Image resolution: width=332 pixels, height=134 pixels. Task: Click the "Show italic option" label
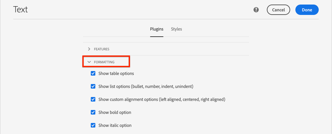pyautogui.click(x=115, y=125)
